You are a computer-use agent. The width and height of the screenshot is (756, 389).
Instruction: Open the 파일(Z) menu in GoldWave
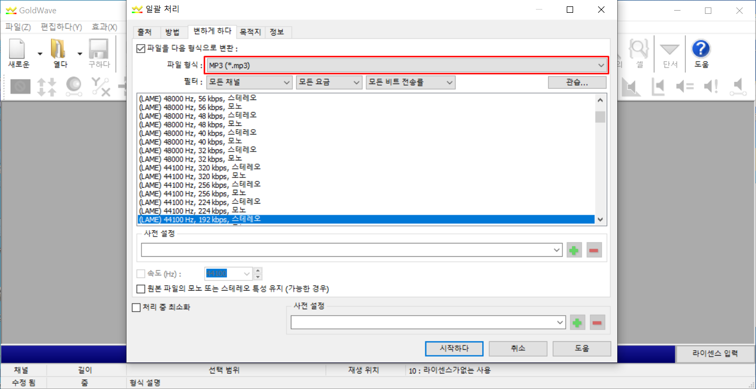coord(18,27)
